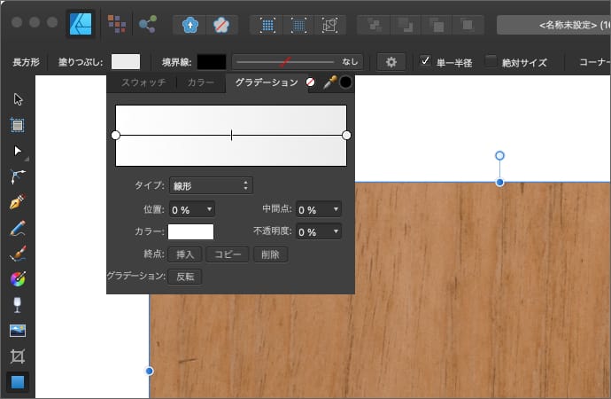Click the black 境界線 color swatch
Screen dimensions: 611x399
(212, 62)
